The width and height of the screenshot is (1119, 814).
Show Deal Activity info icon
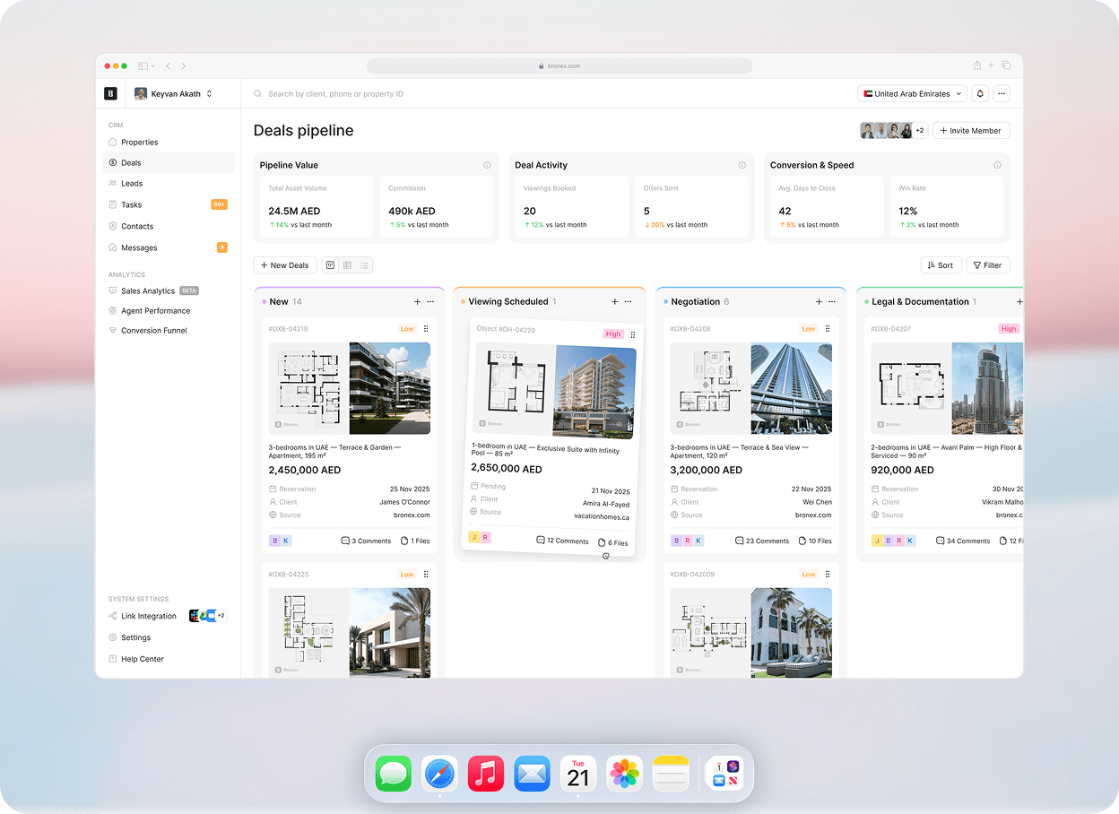(742, 165)
